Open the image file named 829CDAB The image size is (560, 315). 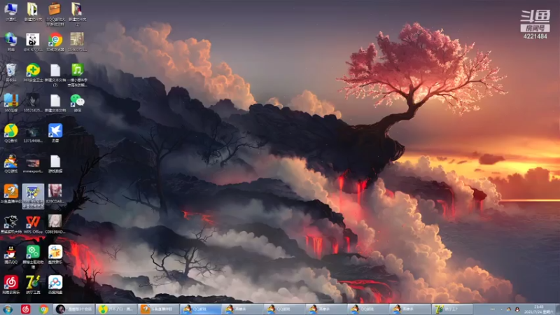[x=55, y=194]
